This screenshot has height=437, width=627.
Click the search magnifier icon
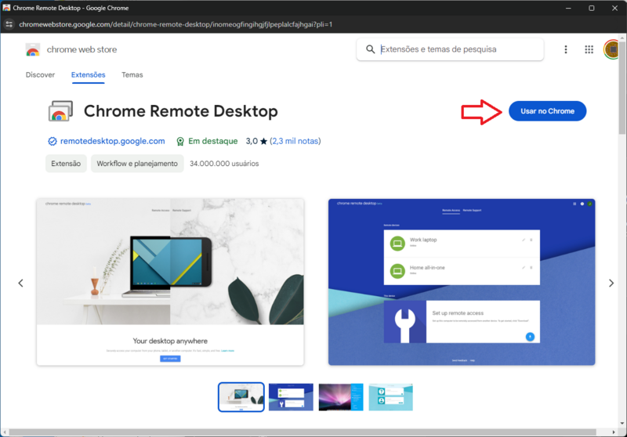[x=370, y=49]
